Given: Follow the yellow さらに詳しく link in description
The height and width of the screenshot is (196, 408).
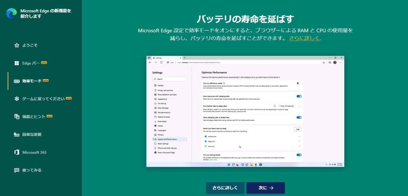Looking at the screenshot, I should [304, 38].
